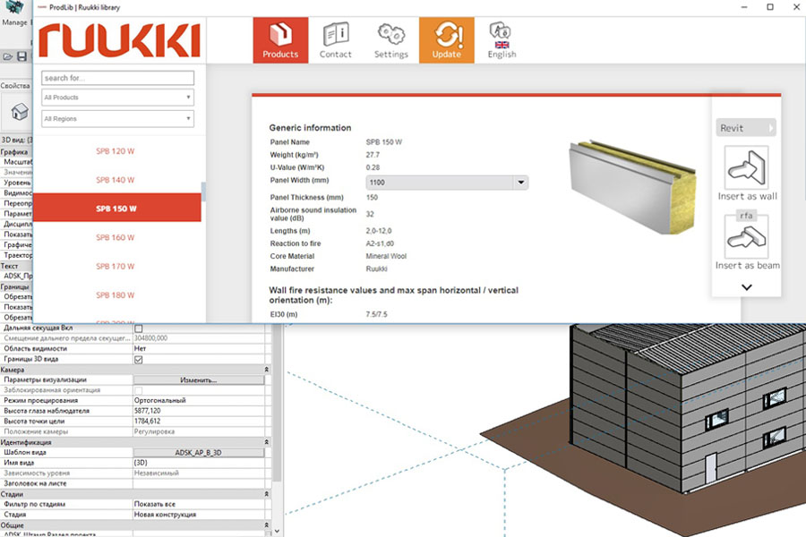The image size is (806, 537).
Task: Click the Generic information heading
Action: (311, 128)
